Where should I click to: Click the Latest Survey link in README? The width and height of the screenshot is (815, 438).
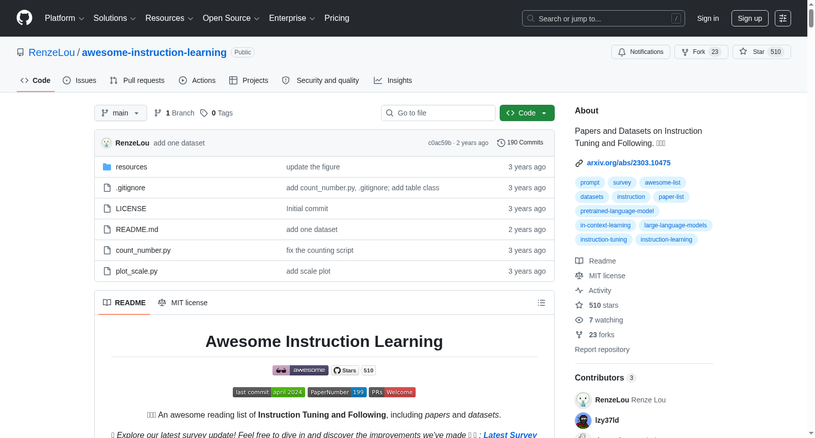tap(510, 434)
